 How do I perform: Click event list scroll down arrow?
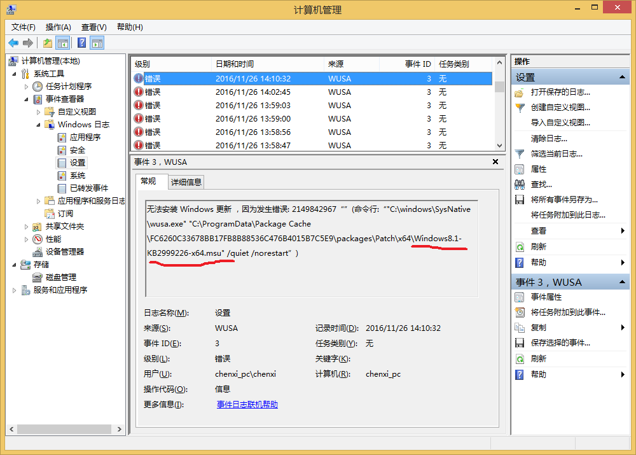click(499, 145)
